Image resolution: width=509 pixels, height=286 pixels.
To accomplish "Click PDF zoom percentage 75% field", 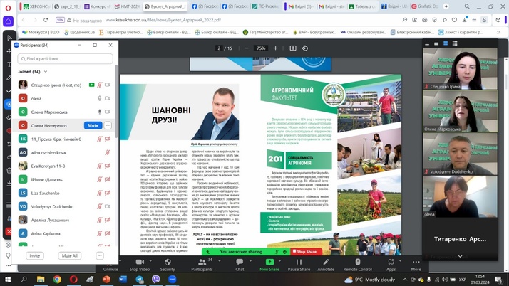I will coord(261,48).
